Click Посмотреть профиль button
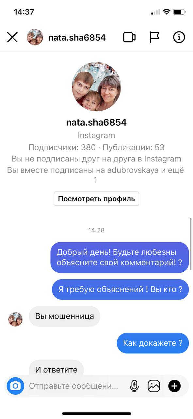Viewport: 193px width, 419px height. (x=96, y=199)
